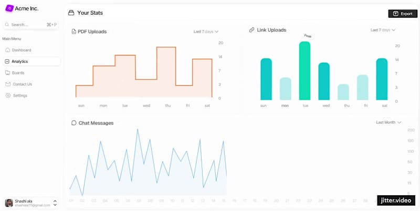Click the Boards folder icon

7,73
